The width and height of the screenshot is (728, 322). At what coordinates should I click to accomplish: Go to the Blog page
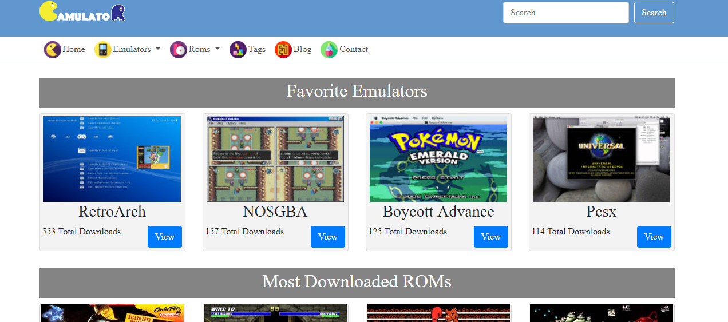point(302,49)
